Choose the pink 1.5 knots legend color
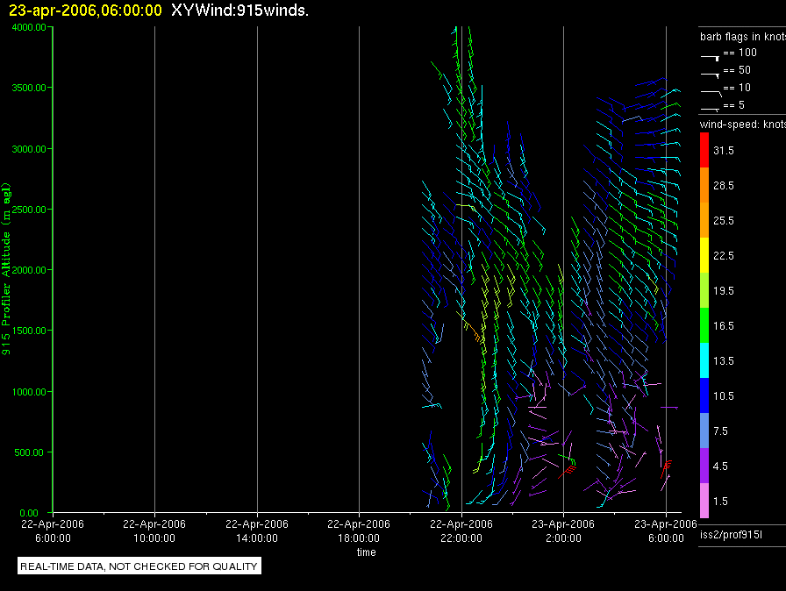This screenshot has width=786, height=591. point(704,501)
